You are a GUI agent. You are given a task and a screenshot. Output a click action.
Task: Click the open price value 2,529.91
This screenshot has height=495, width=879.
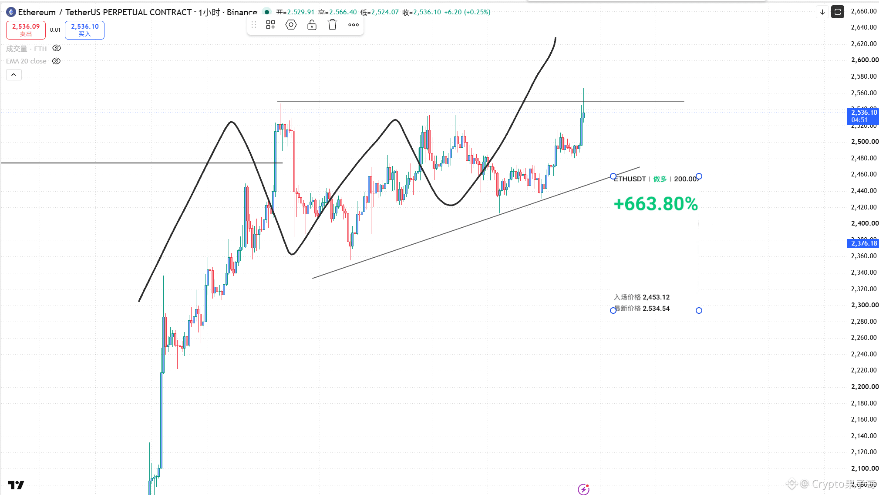[x=300, y=12]
